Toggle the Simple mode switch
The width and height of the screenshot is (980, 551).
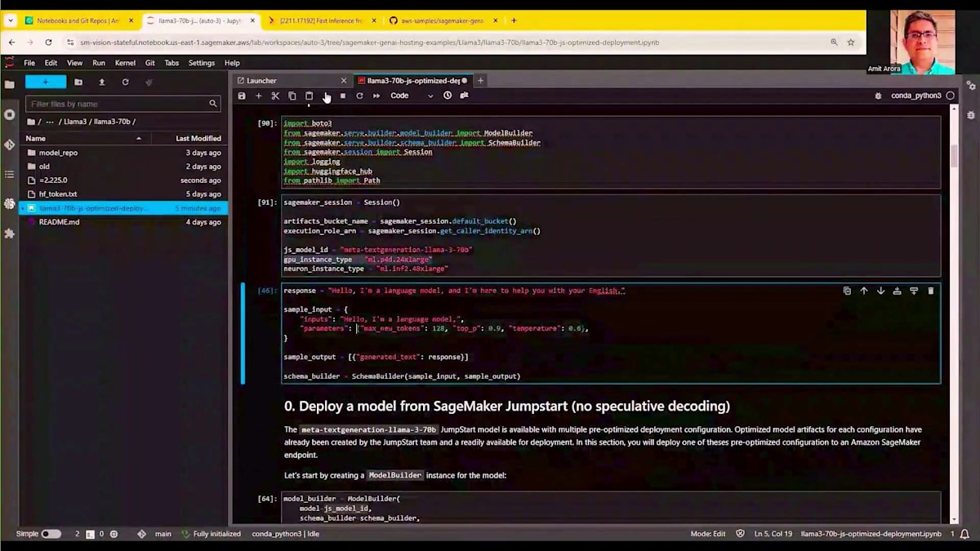(51, 534)
